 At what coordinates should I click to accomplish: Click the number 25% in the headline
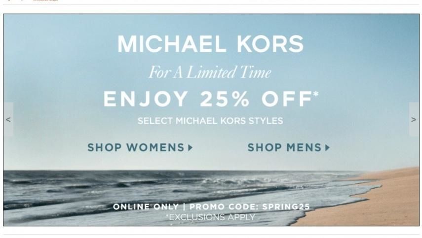225,99
